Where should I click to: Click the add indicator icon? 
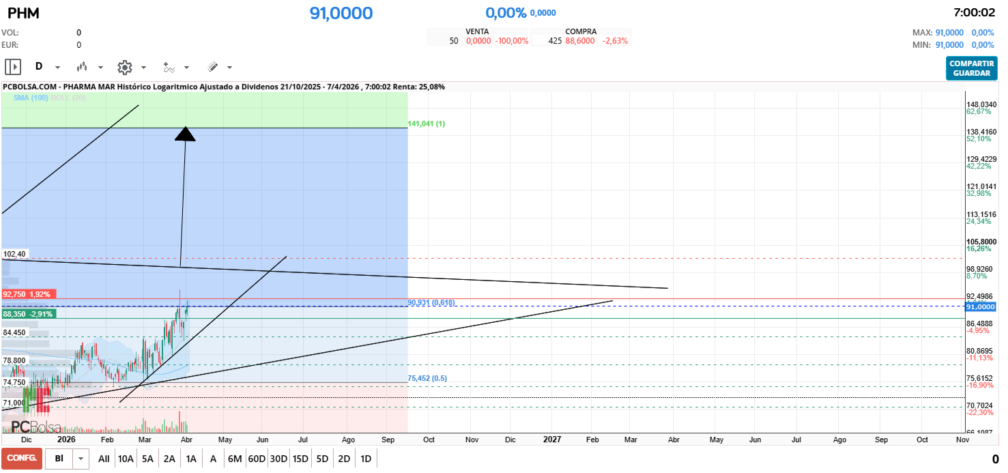[x=169, y=67]
